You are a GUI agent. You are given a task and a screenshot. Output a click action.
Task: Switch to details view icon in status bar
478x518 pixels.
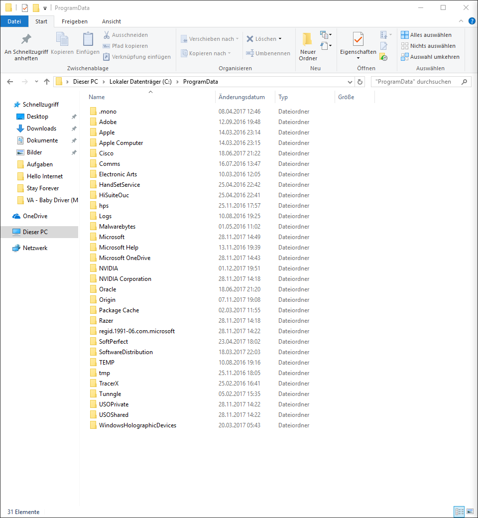pos(459,512)
